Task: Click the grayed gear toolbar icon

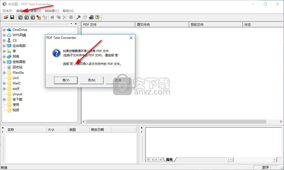Action: tap(71, 17)
